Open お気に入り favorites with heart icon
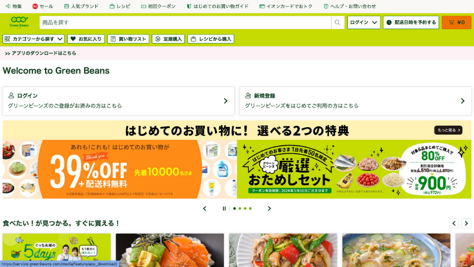 86,39
